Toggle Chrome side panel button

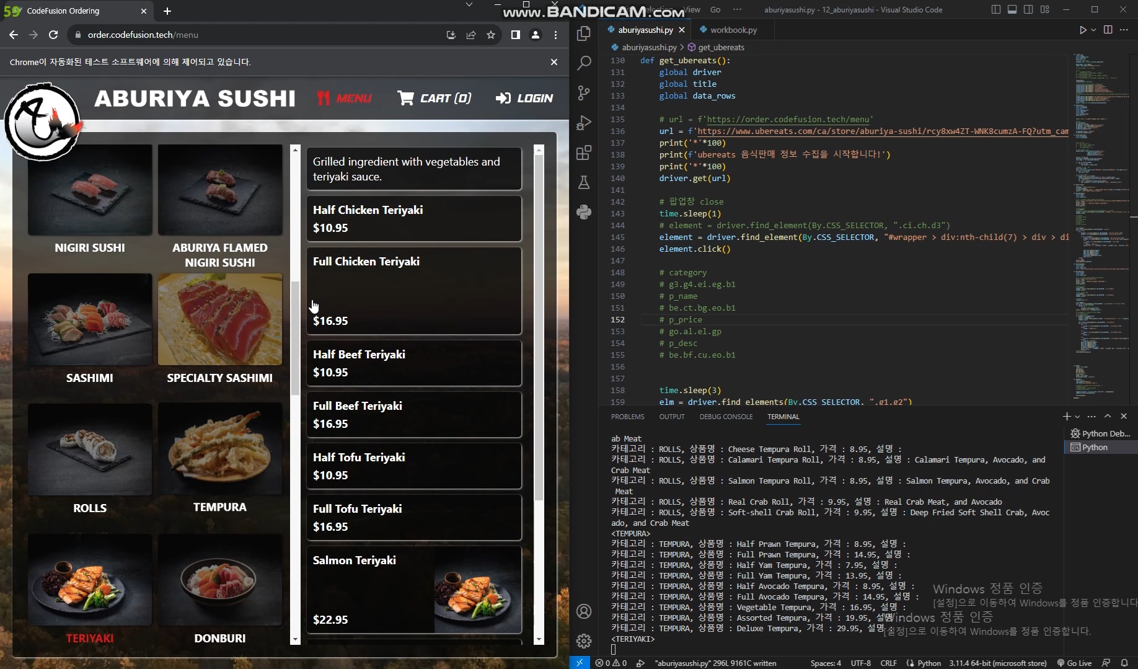[x=515, y=35]
